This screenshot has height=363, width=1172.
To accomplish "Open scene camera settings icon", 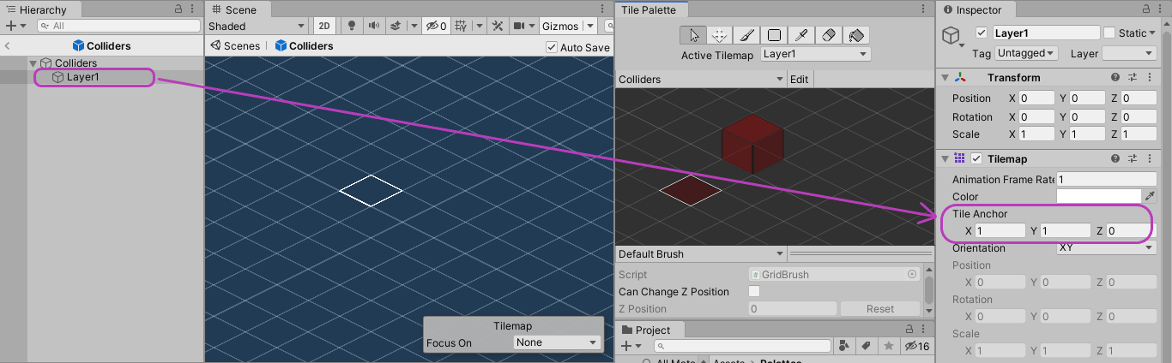I will (519, 27).
